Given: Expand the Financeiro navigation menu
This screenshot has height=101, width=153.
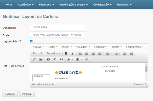Looking at the screenshot, I should coord(46,5).
